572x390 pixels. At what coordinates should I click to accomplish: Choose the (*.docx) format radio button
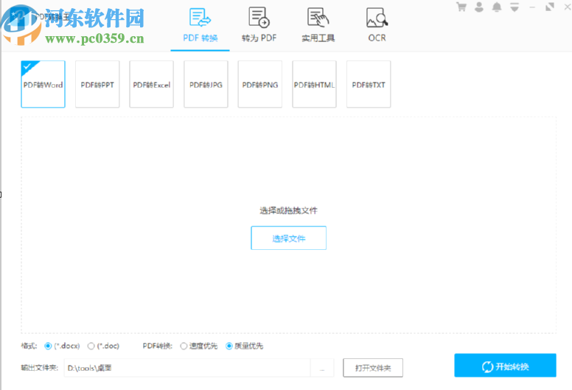point(49,346)
